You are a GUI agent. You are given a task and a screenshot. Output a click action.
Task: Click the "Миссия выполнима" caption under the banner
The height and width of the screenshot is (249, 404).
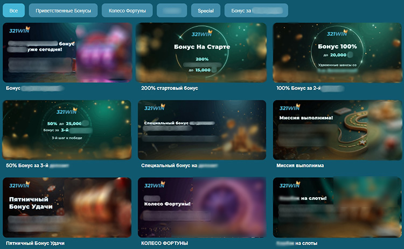[299, 165]
